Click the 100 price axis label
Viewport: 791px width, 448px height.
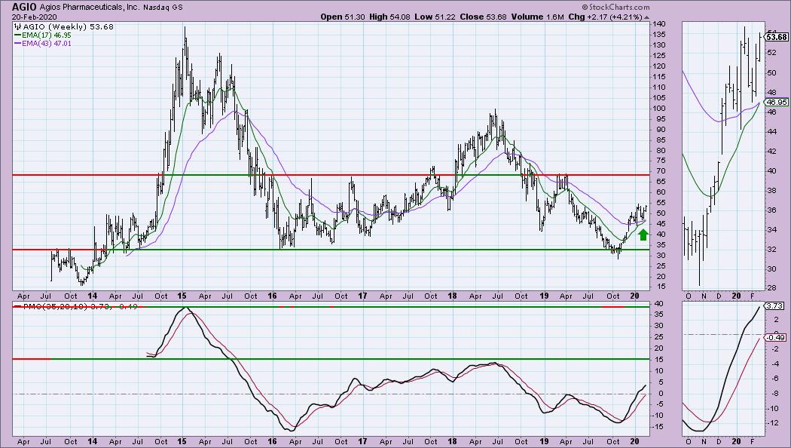click(x=660, y=108)
